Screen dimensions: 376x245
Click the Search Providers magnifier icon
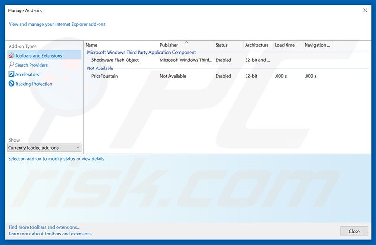tap(11, 65)
